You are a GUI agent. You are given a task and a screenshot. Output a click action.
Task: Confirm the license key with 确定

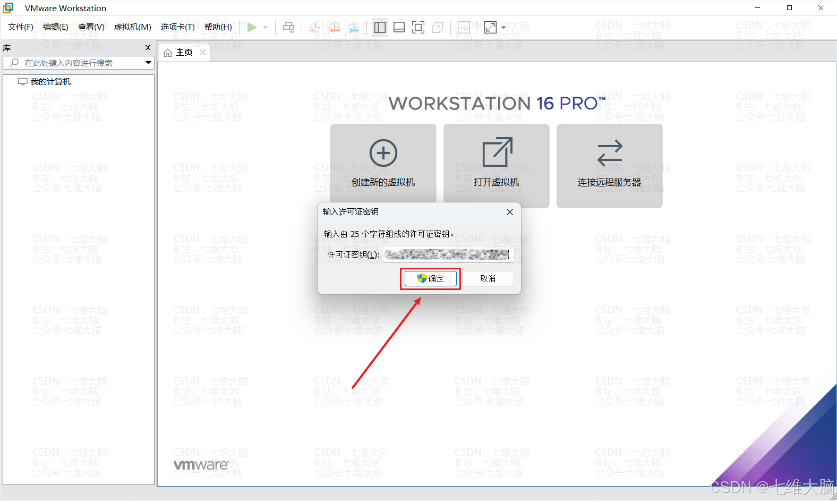tap(430, 279)
